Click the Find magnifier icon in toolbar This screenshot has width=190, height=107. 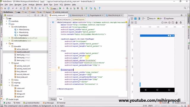click(32, 8)
